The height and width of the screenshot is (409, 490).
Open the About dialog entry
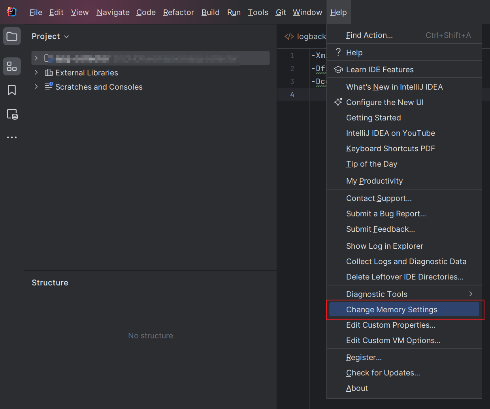pos(404,388)
